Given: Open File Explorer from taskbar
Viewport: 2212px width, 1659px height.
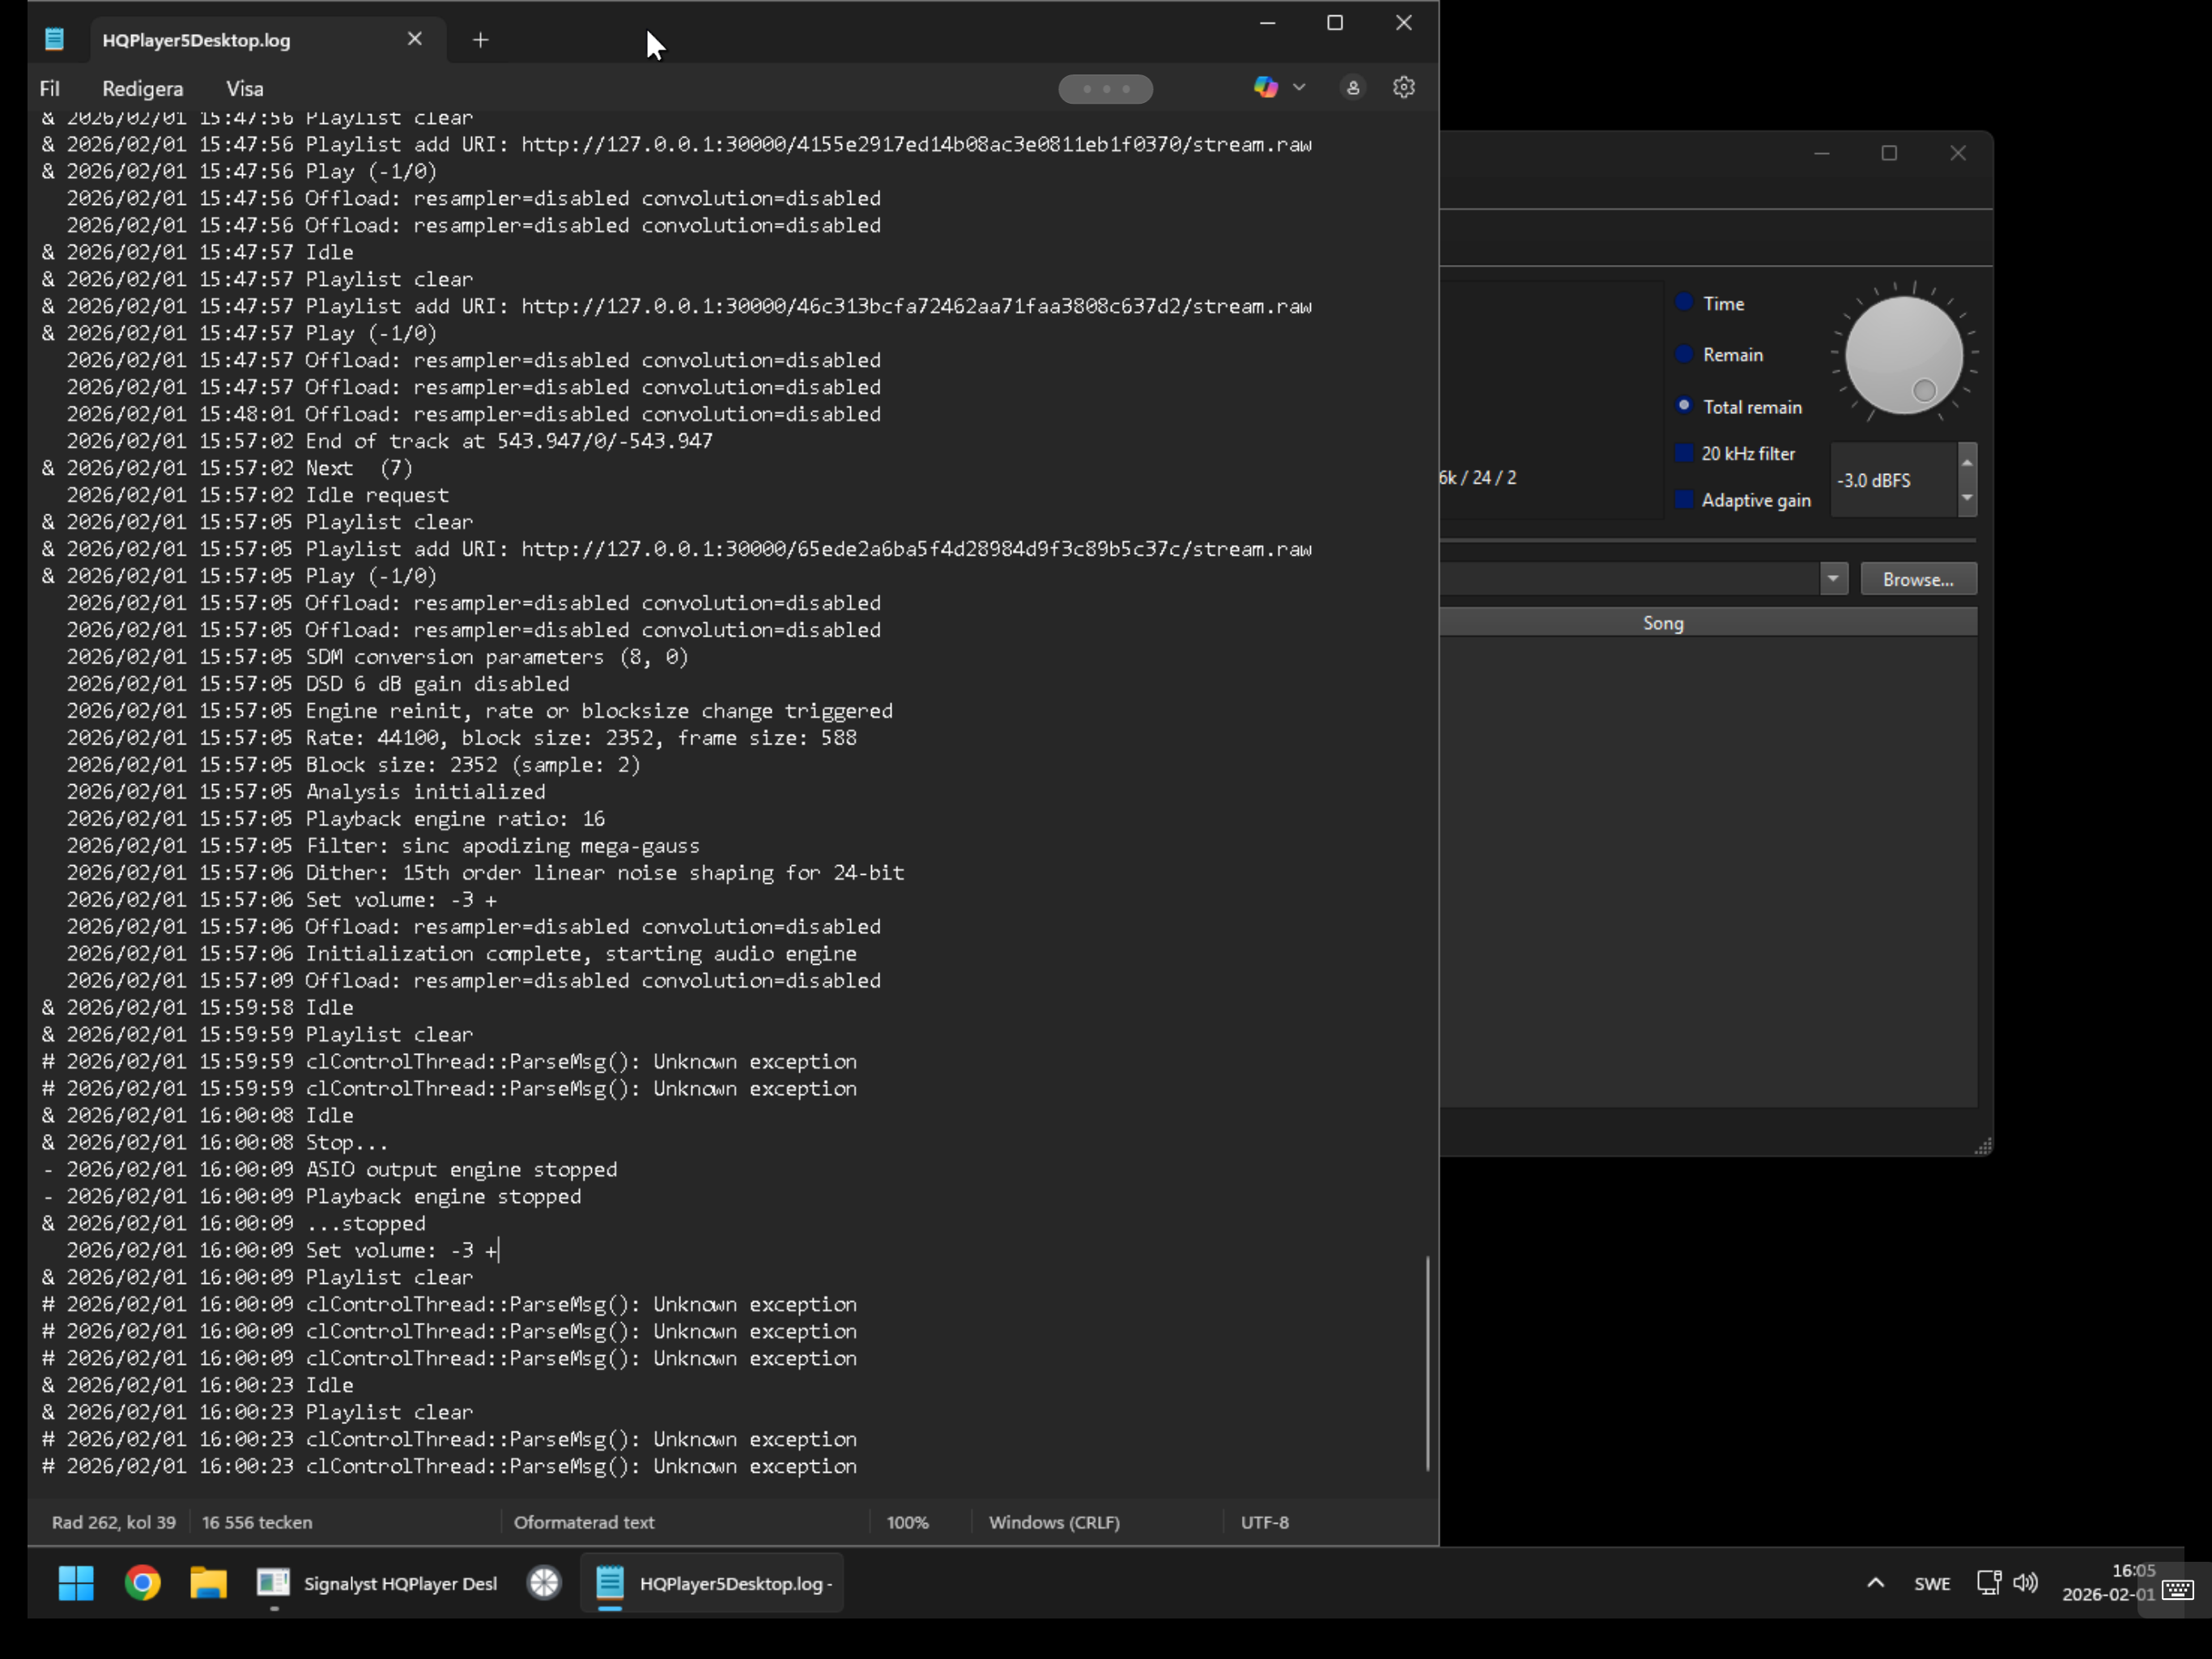Looking at the screenshot, I should [x=208, y=1582].
